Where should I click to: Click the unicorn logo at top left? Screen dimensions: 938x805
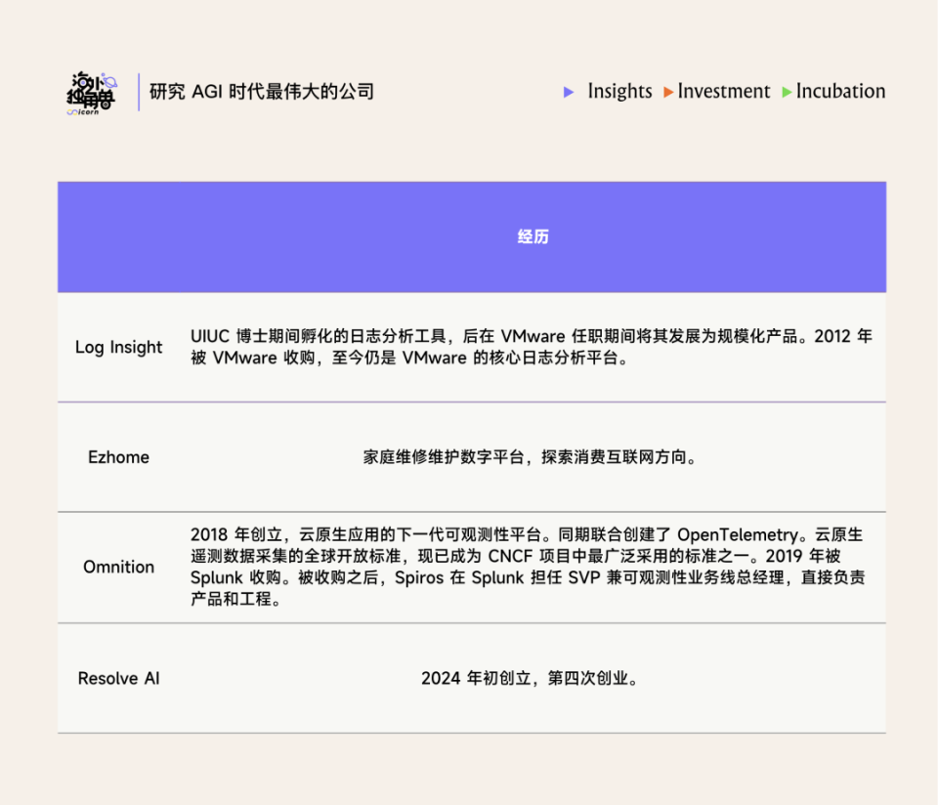[91, 94]
